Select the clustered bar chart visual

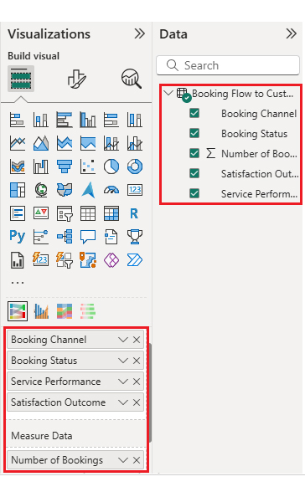[x=65, y=120]
